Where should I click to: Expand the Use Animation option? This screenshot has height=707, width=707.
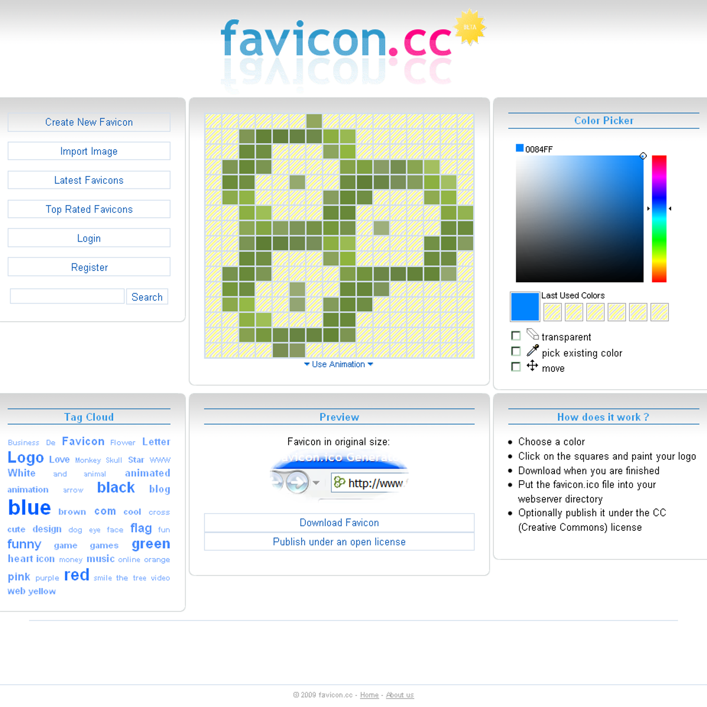pyautogui.click(x=339, y=365)
